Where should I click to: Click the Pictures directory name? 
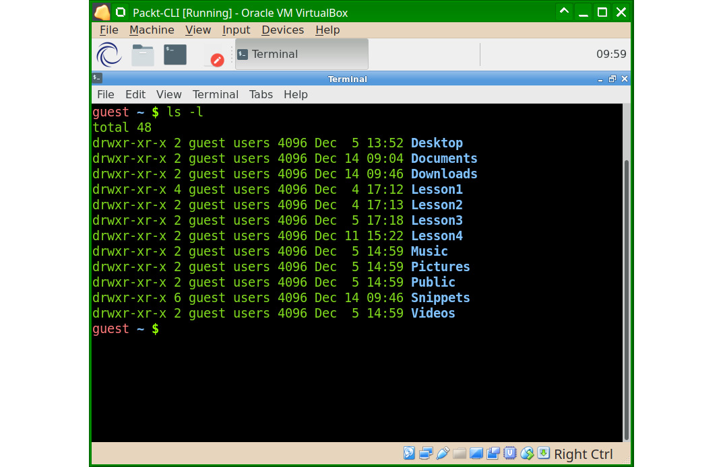pyautogui.click(x=441, y=266)
